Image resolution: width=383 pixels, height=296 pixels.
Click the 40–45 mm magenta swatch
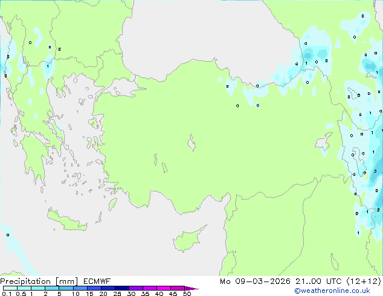pos(164,288)
